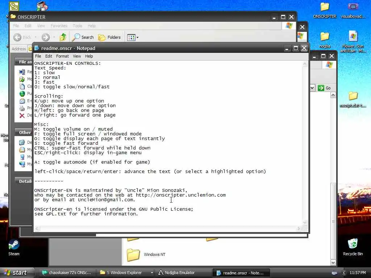Expand hidden system tray icons

coord(344,273)
